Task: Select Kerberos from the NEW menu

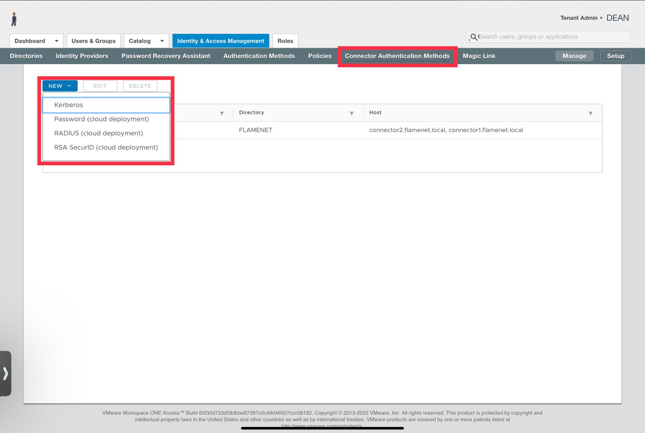Action: click(x=69, y=105)
